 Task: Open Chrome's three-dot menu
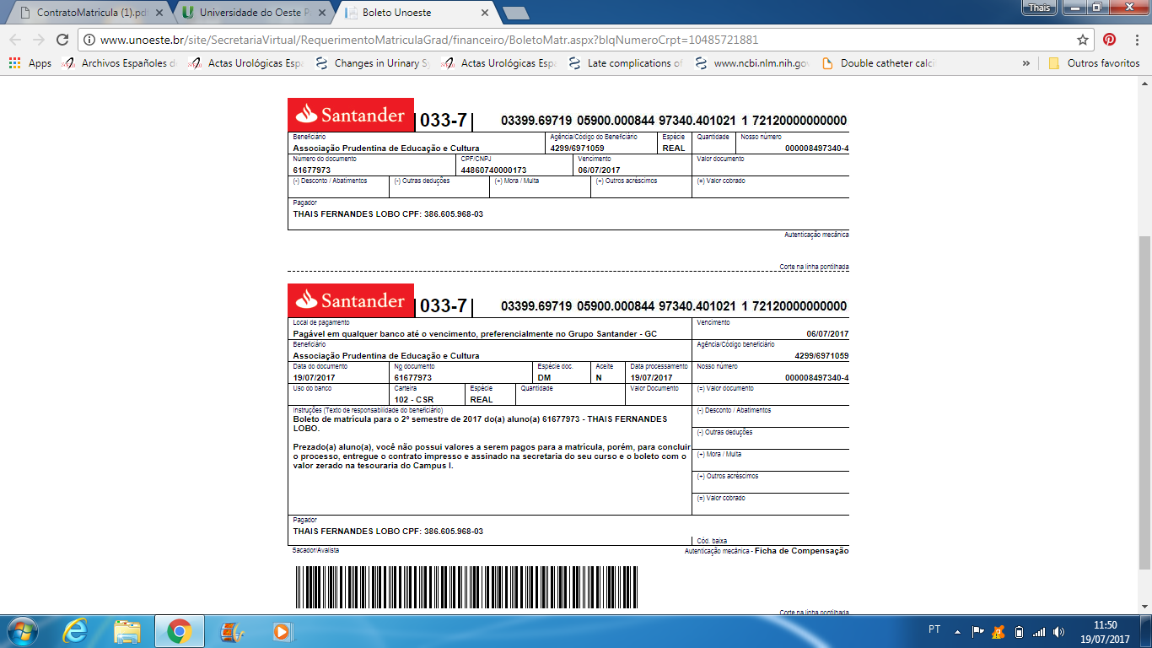coord(1137,40)
